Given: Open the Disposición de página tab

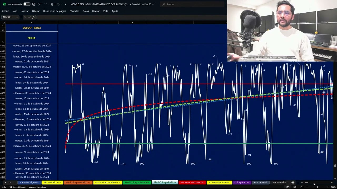Looking at the screenshot, I should (x=55, y=11).
